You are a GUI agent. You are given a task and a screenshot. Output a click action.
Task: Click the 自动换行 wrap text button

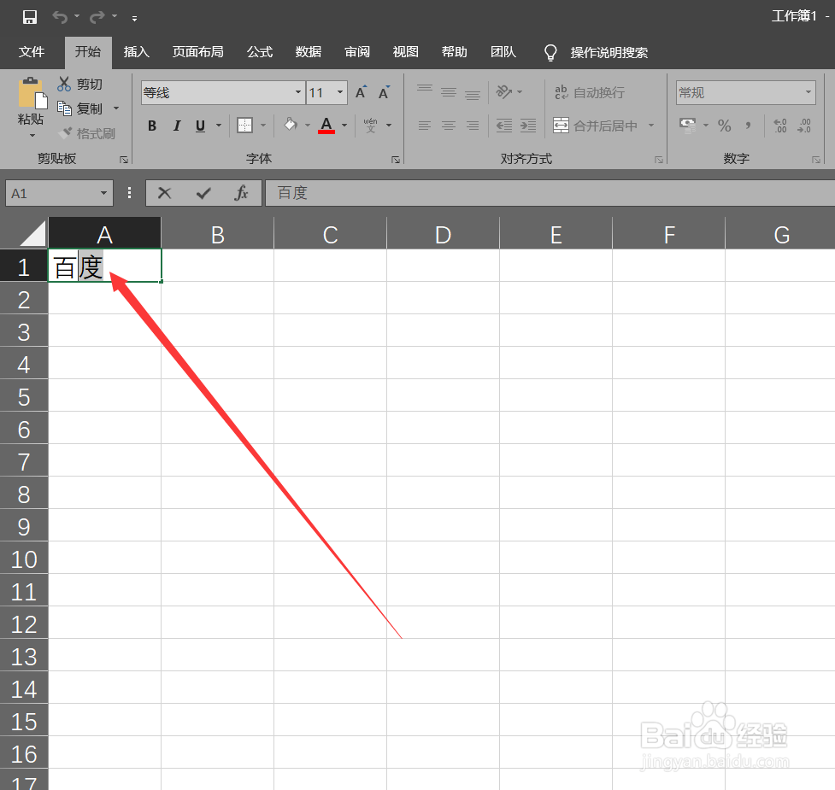click(x=589, y=92)
